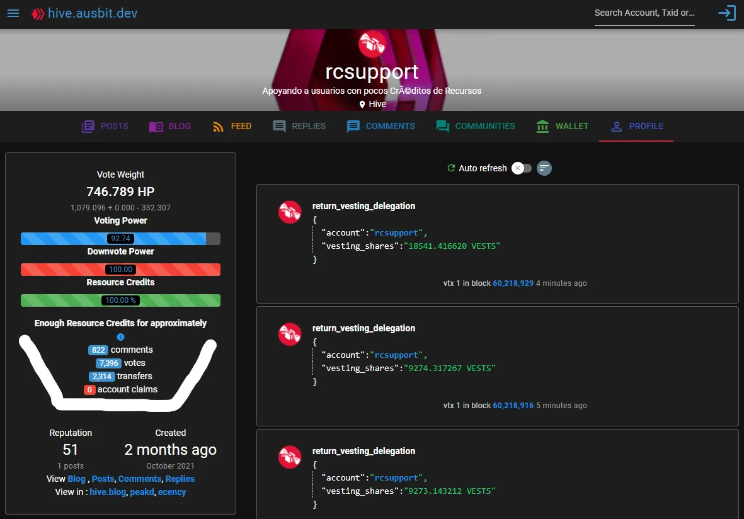Open the View Blog link
The image size is (744, 519).
point(76,479)
